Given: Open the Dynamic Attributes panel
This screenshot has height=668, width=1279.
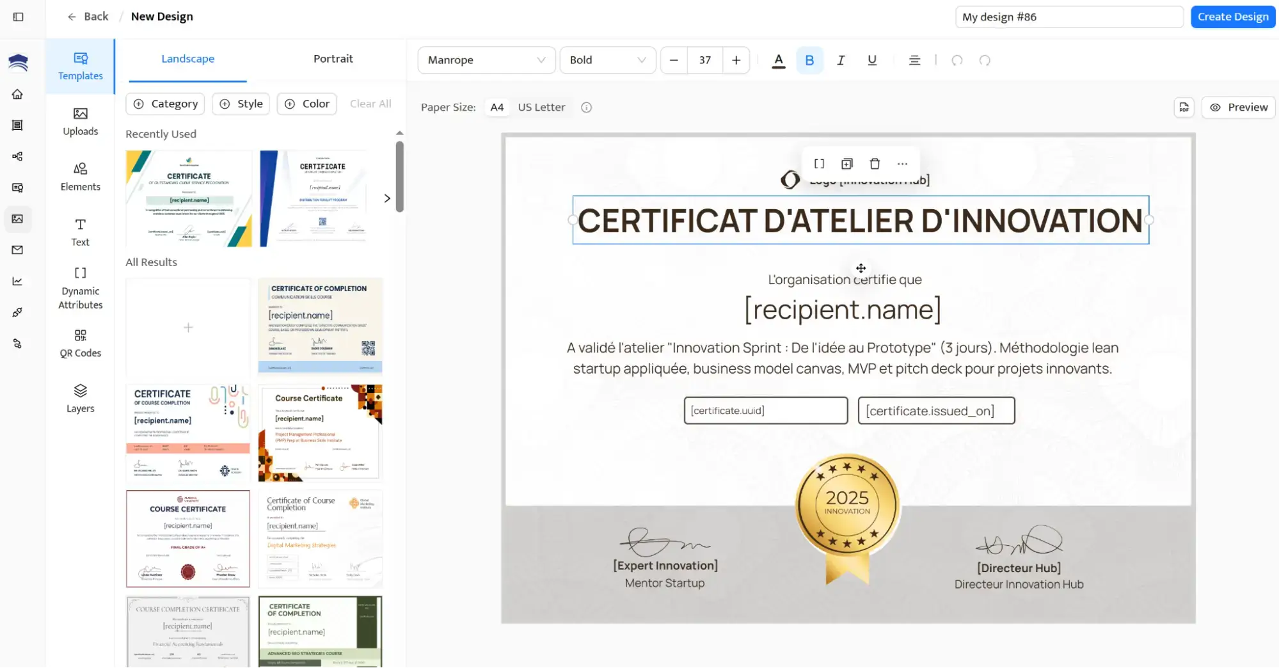Looking at the screenshot, I should click(x=80, y=287).
